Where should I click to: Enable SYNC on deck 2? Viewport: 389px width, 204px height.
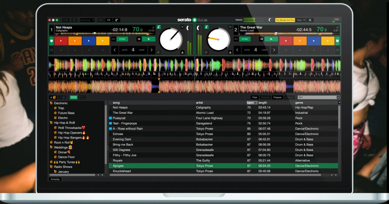point(245,39)
